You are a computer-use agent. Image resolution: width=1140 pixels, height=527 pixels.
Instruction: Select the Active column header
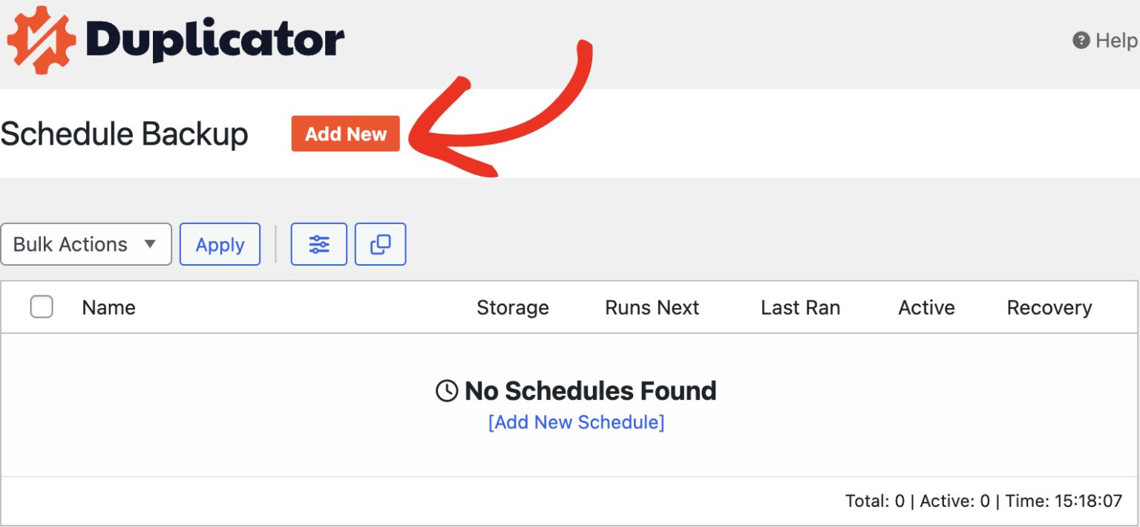(x=926, y=307)
